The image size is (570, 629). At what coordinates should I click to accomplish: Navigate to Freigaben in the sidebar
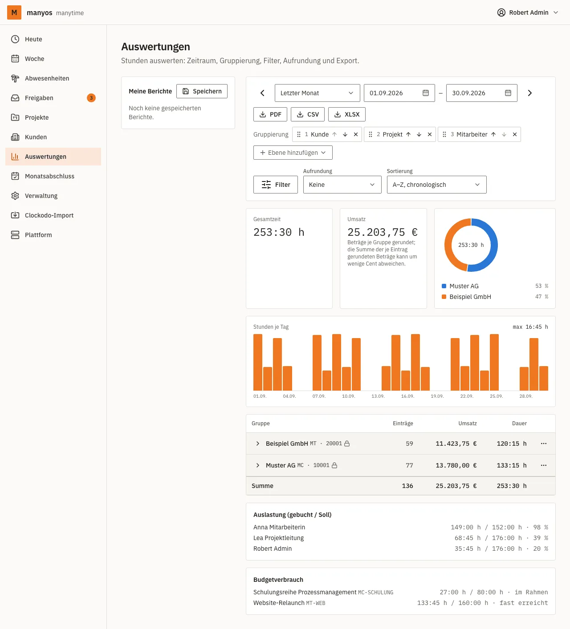(53, 98)
